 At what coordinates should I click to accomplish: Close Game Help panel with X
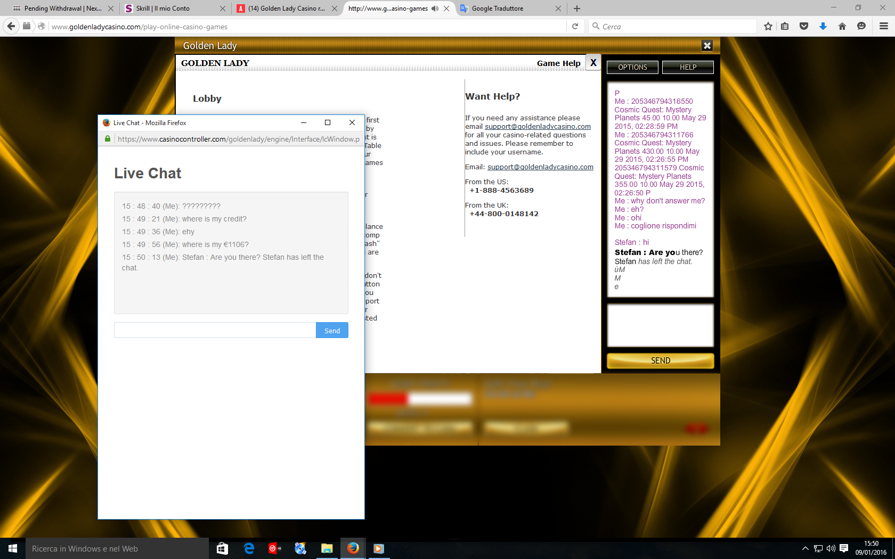(593, 62)
